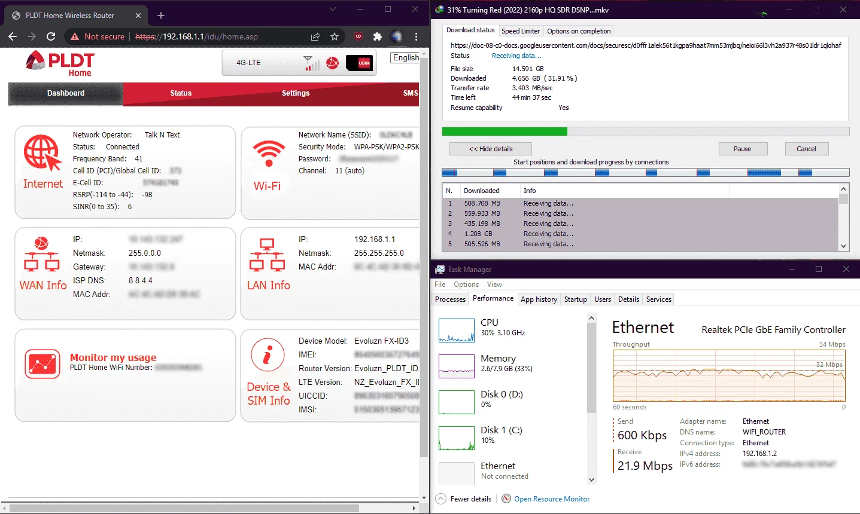The image size is (860, 514).
Task: Click the Chrome address bar URL
Action: tap(196, 36)
